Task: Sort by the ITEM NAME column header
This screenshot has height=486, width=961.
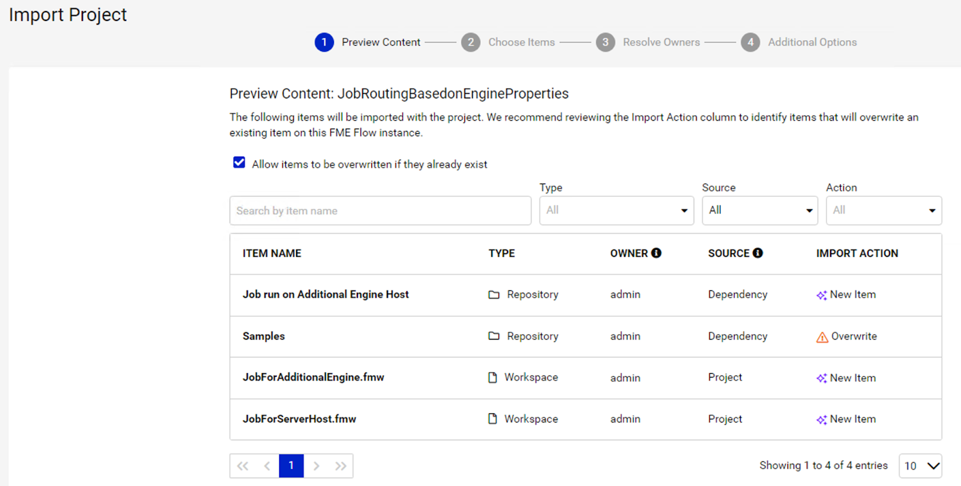Action: (272, 253)
